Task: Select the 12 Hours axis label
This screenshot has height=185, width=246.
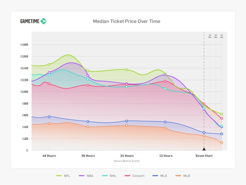Action: (166, 156)
